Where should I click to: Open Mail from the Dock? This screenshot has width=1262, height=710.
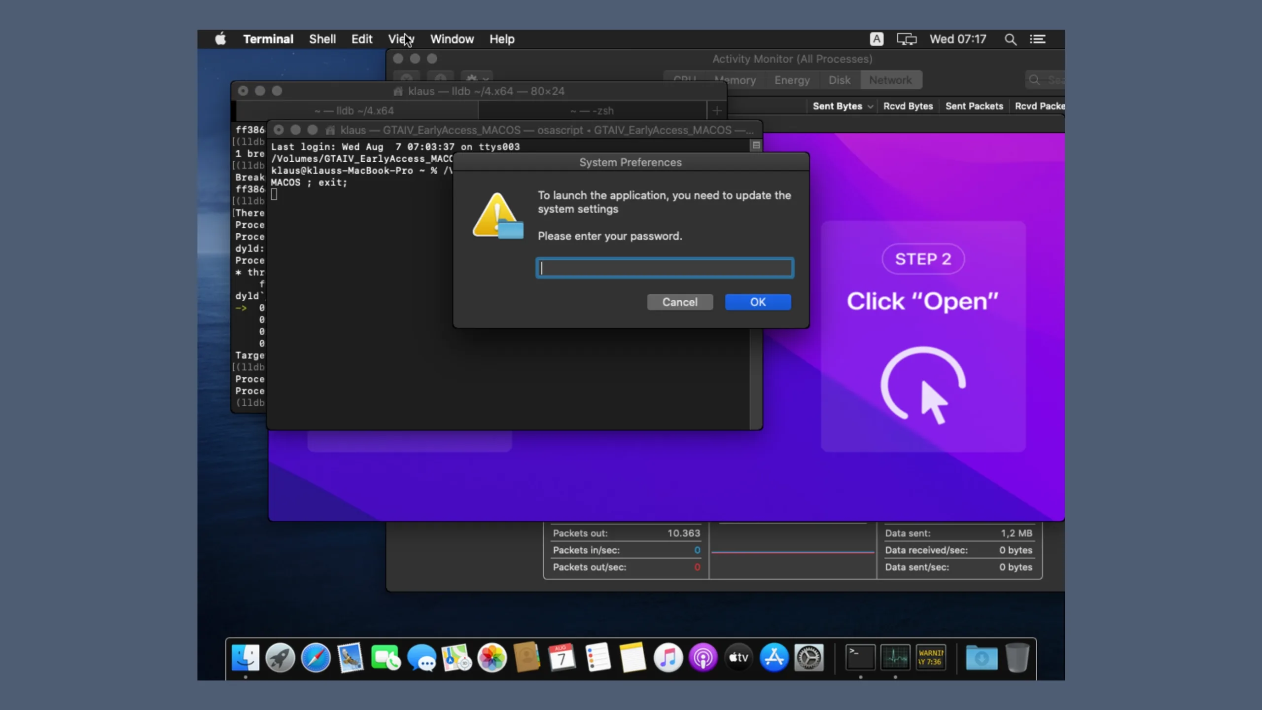tap(351, 658)
